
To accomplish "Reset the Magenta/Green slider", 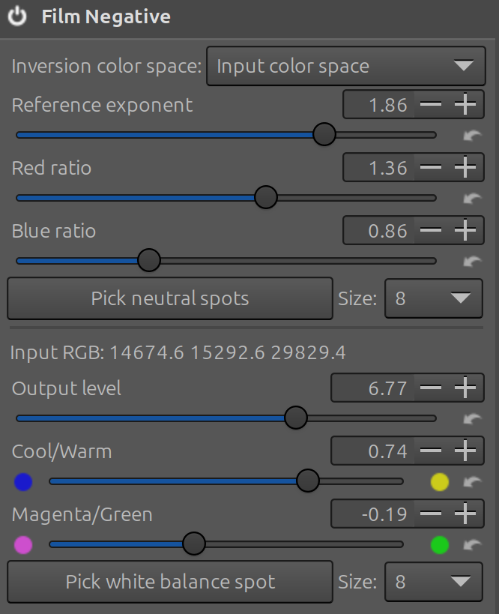I will tap(472, 545).
